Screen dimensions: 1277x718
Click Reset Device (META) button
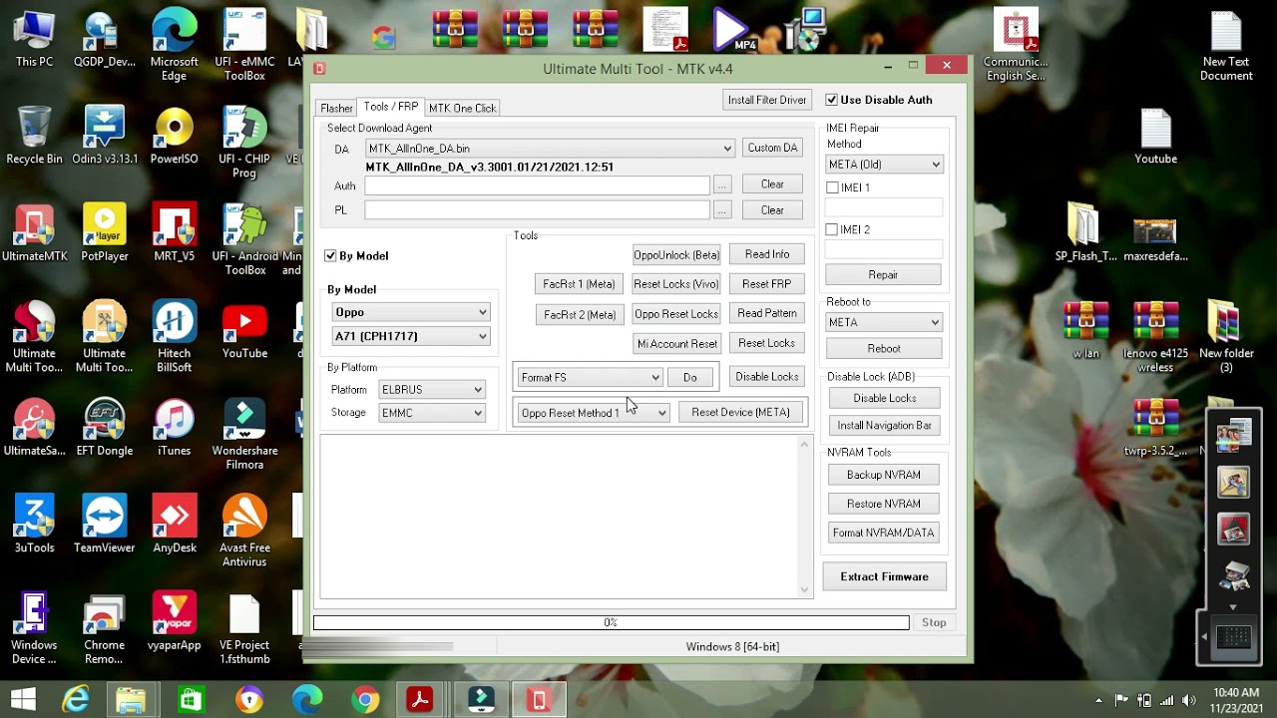[740, 413]
